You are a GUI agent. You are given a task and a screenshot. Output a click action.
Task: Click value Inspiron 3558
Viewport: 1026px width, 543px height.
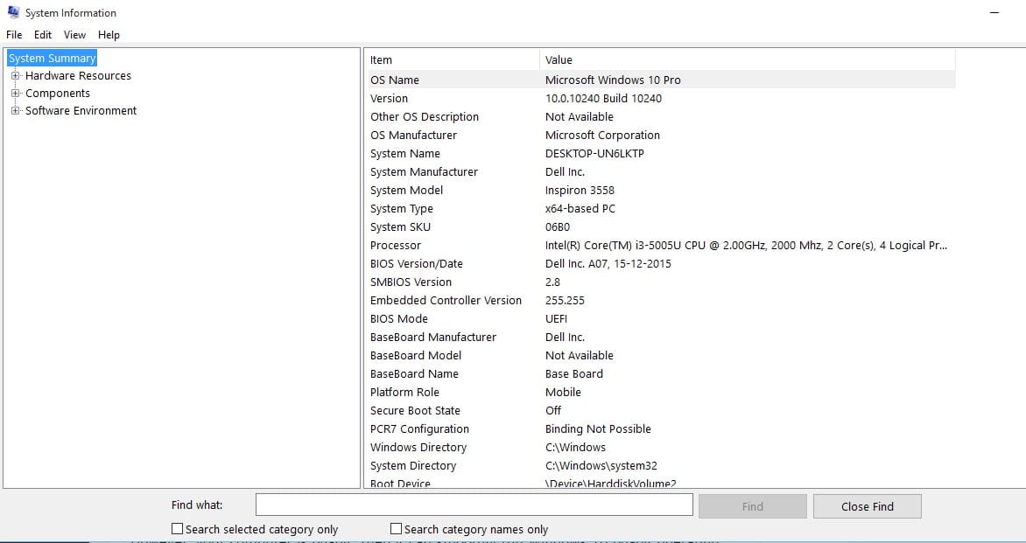580,190
